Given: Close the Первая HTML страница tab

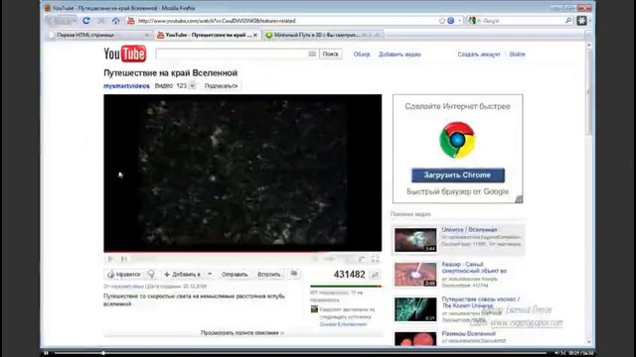Looking at the screenshot, I should pyautogui.click(x=147, y=36).
